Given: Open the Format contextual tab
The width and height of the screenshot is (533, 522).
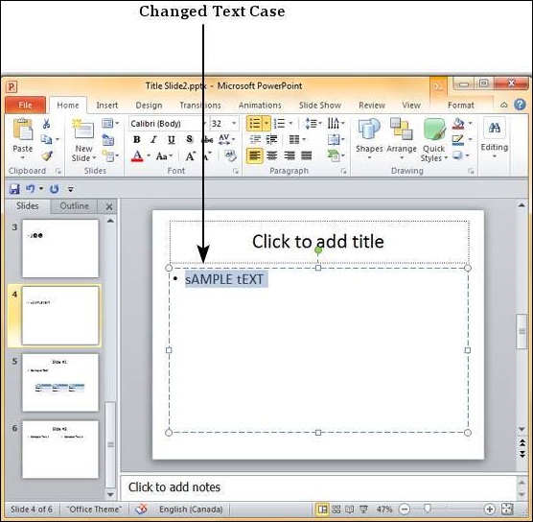Looking at the screenshot, I should point(460,106).
